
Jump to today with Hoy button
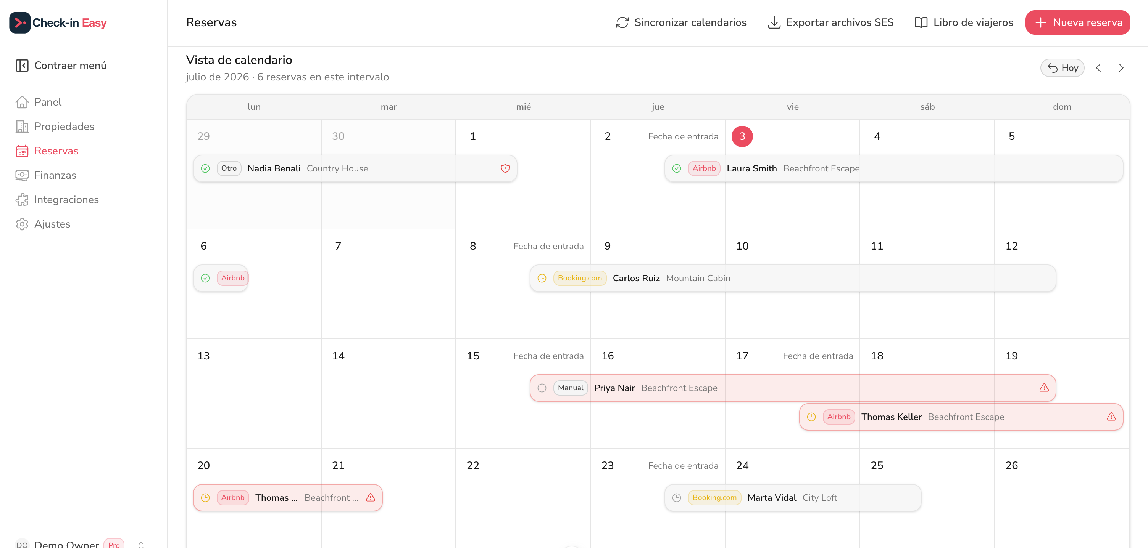coord(1063,68)
